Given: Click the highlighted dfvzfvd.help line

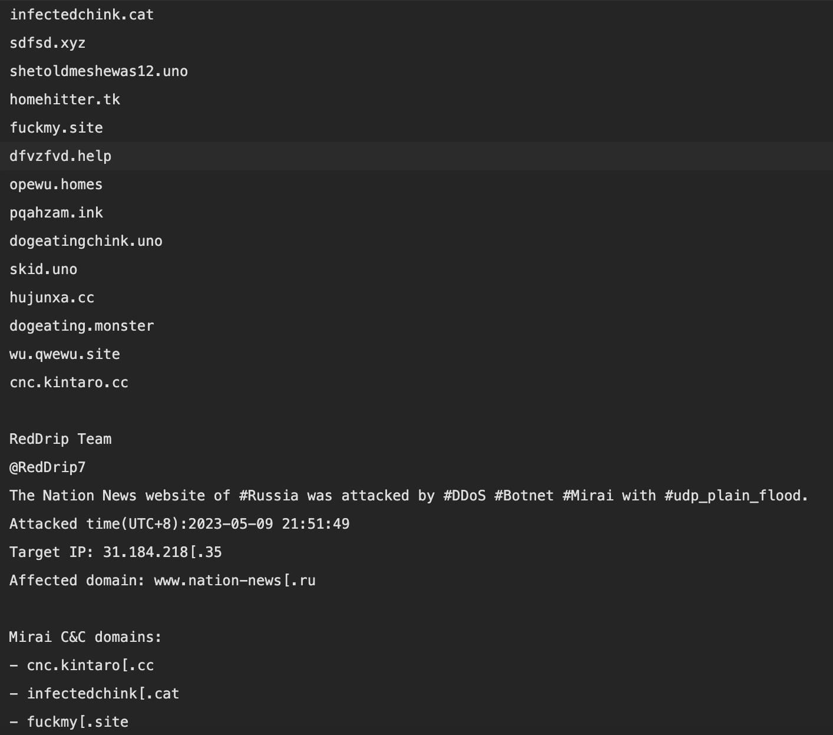Looking at the screenshot, I should pyautogui.click(x=60, y=156).
